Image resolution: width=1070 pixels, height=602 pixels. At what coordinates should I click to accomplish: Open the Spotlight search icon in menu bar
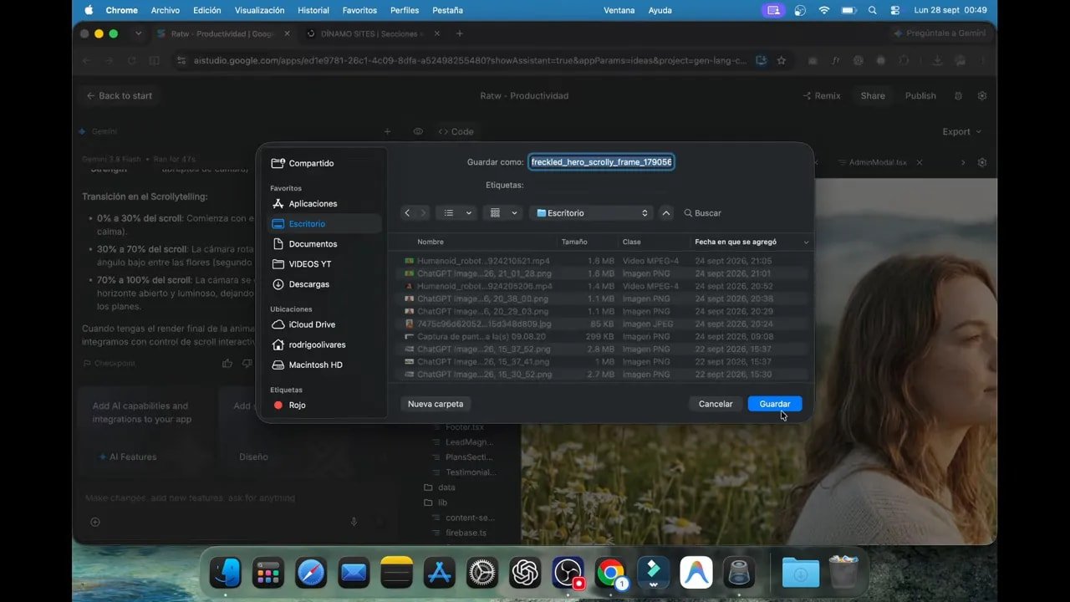tap(873, 10)
